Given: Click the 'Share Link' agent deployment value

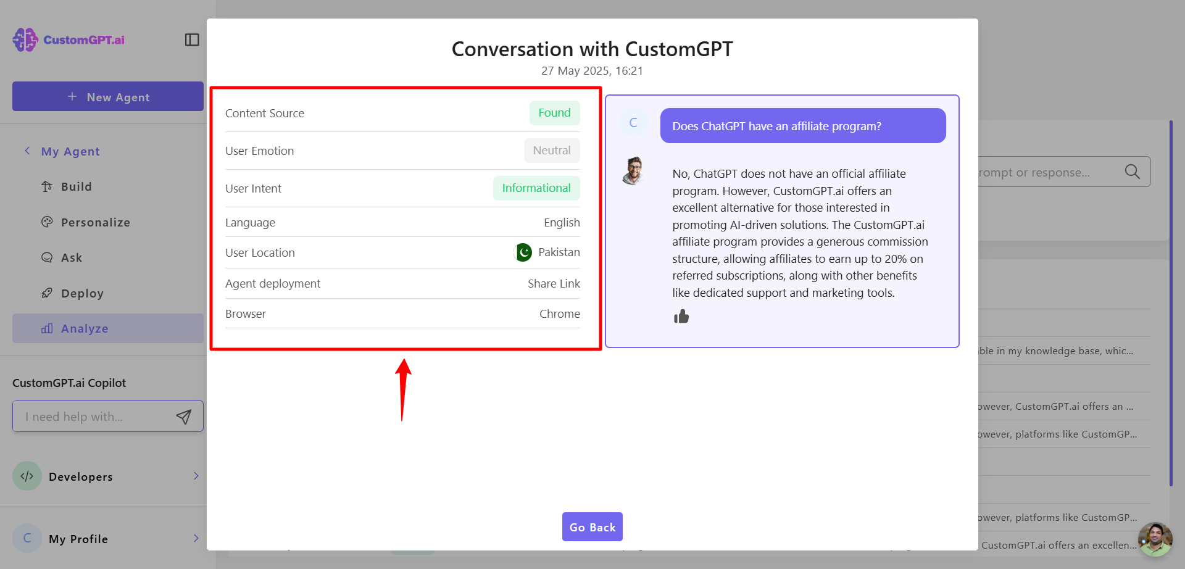Looking at the screenshot, I should (x=554, y=283).
